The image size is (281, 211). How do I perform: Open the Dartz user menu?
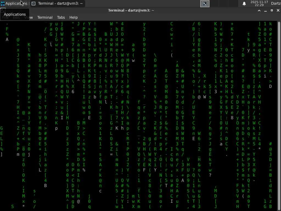(x=276, y=3)
